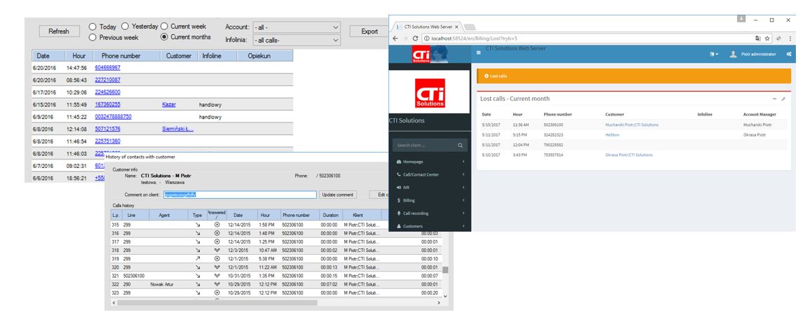805x317 pixels.
Task: Select the Current months radio button
Action: 164,37
